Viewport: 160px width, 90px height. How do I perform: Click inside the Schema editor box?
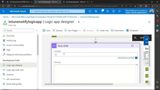[x=95, y=74]
